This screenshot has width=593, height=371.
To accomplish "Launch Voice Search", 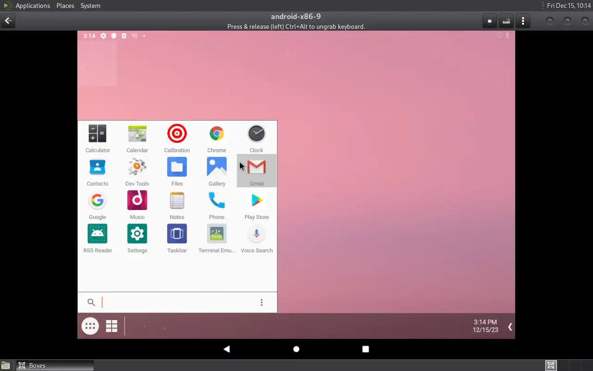I will point(257,238).
